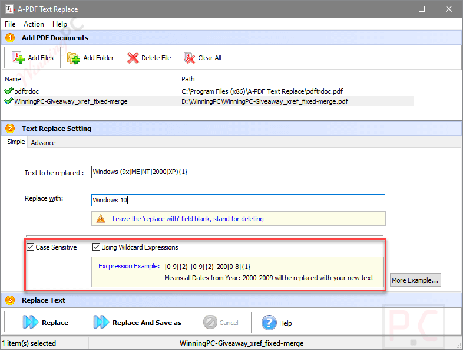Maximize the A-PDF Text Replace window
The image size is (463, 351).
(422, 9)
